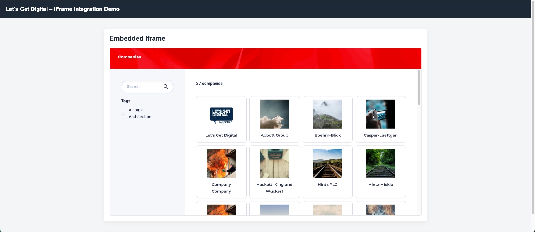Screen dimensions: 535x232
Task: Select the Casper-Luettgen company image
Action: coord(381,114)
